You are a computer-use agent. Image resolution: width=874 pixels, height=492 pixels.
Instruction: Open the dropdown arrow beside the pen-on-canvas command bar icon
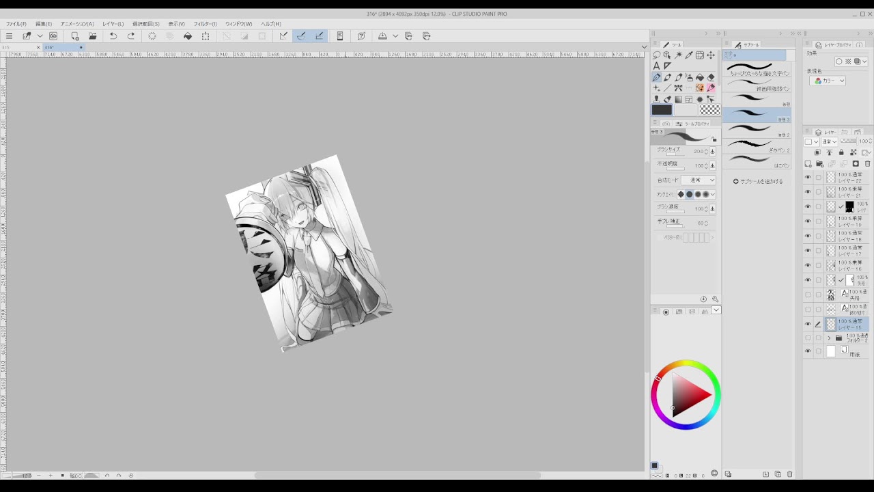(x=40, y=36)
